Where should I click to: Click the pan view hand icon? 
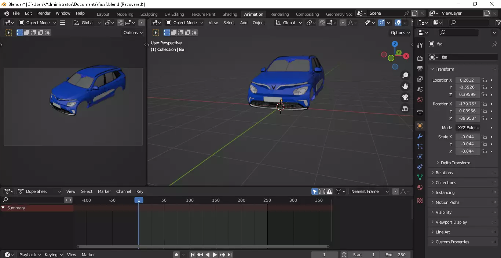405,86
